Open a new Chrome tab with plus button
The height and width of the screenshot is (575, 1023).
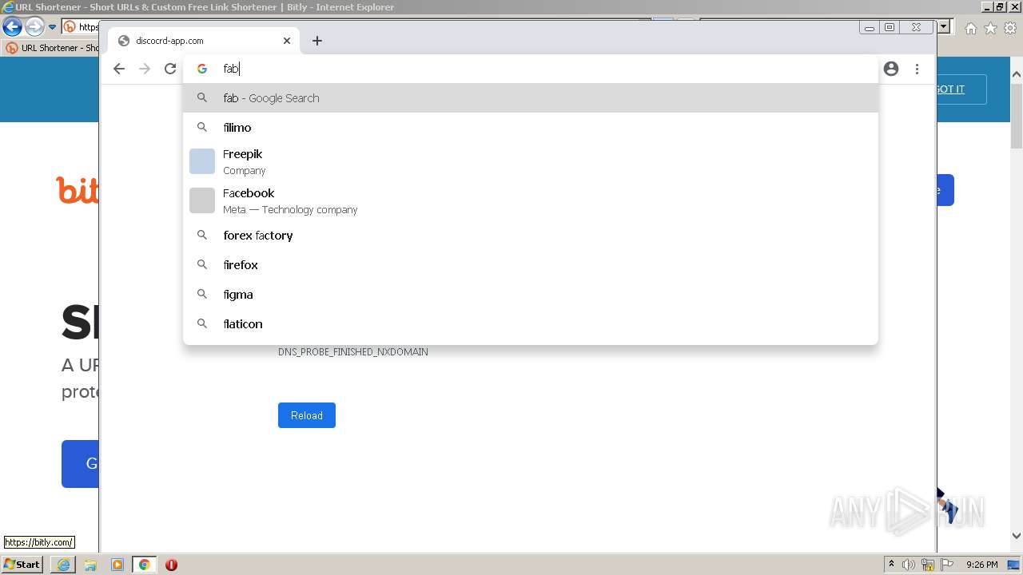pyautogui.click(x=317, y=41)
